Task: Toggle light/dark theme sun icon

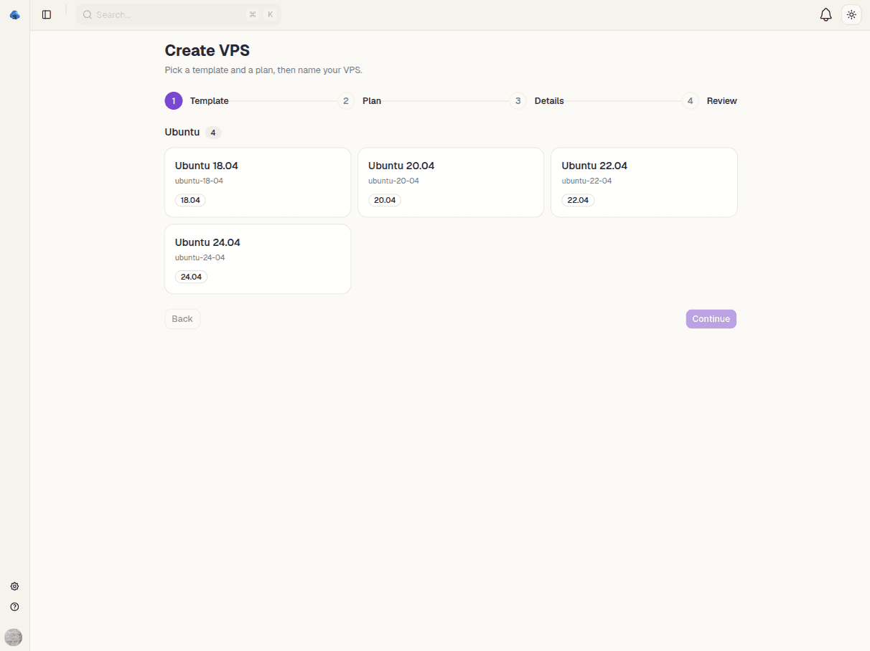Action: click(x=851, y=14)
